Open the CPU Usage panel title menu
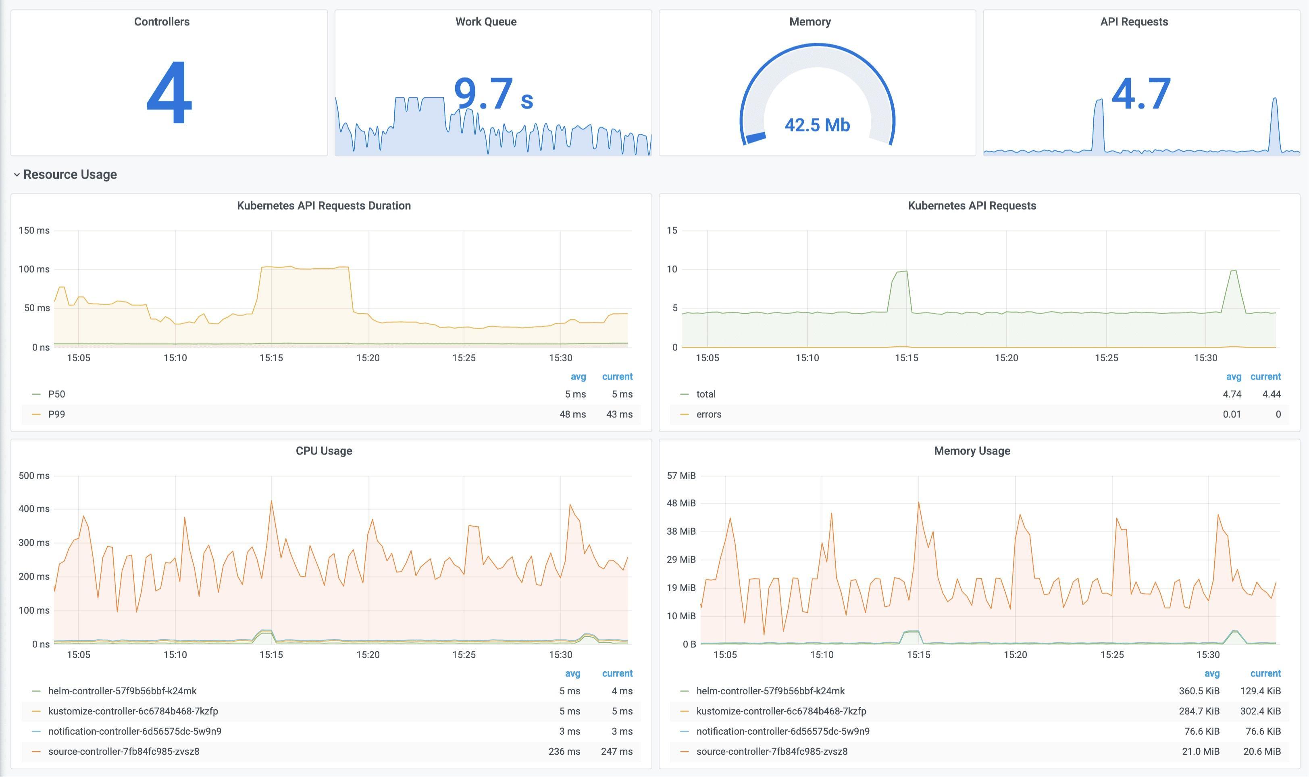This screenshot has width=1309, height=777. click(323, 451)
